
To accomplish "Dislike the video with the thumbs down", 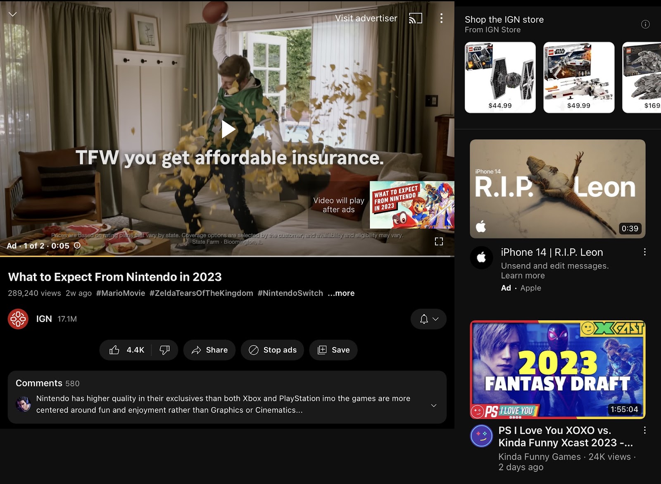I will [x=164, y=350].
